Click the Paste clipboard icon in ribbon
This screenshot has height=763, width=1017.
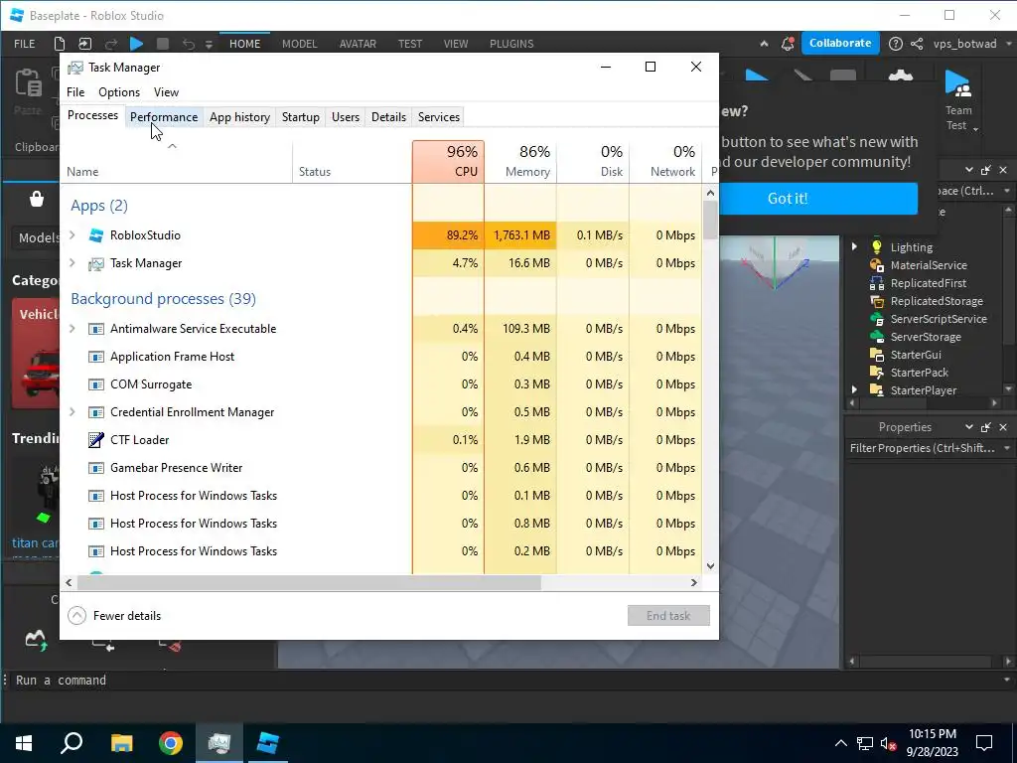28,83
